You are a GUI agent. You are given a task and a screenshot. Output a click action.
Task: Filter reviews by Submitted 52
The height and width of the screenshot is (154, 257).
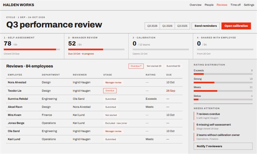coord(173,66)
